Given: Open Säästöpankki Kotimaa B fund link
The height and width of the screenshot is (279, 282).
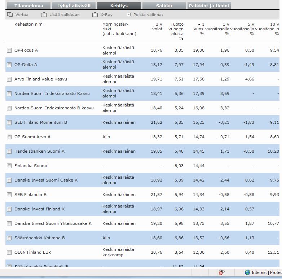Looking at the screenshot, I should pos(40,238).
